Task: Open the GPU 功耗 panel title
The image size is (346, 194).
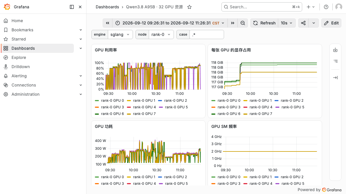Action: pos(104,126)
